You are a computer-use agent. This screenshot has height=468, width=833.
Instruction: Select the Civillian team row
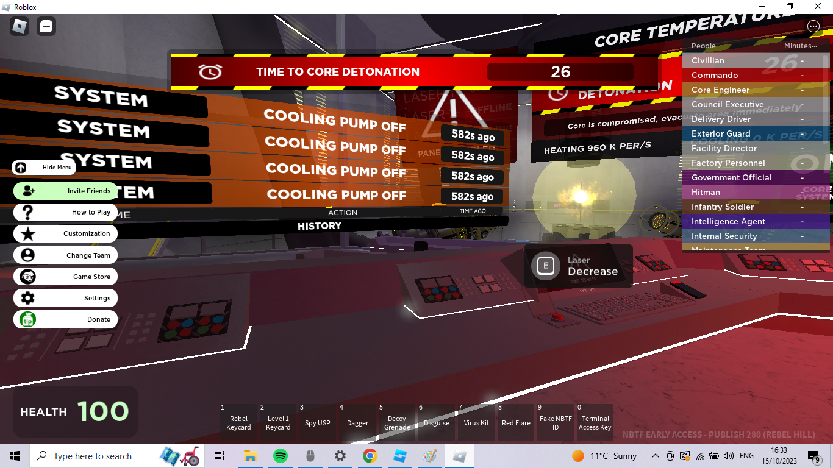coord(753,60)
